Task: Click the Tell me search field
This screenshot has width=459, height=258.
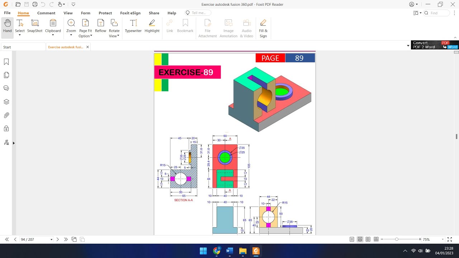Action: coord(198,13)
